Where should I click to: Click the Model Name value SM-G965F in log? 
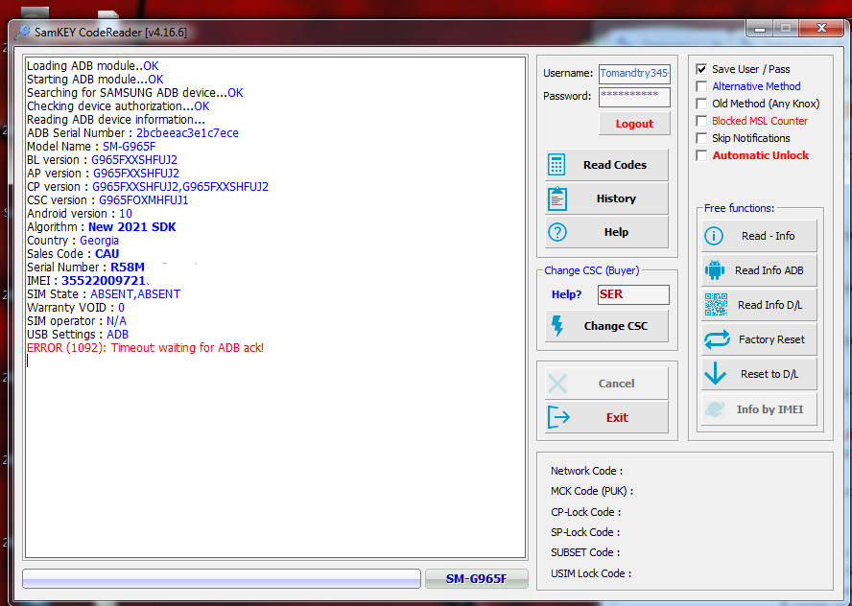pos(129,147)
